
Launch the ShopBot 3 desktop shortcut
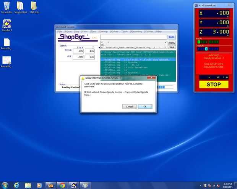(x=6, y=25)
